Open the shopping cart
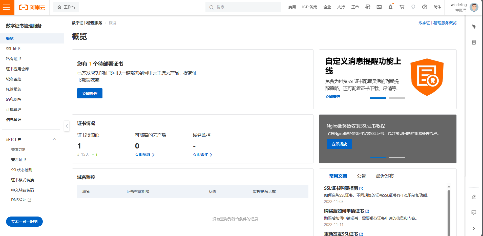483x236 pixels. click(x=402, y=7)
